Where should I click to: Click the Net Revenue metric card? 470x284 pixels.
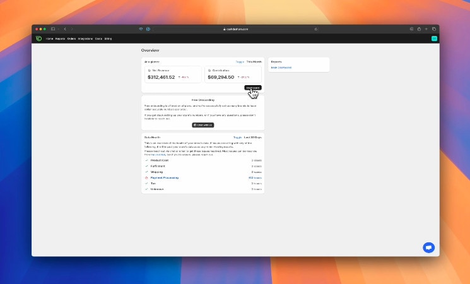coord(173,74)
